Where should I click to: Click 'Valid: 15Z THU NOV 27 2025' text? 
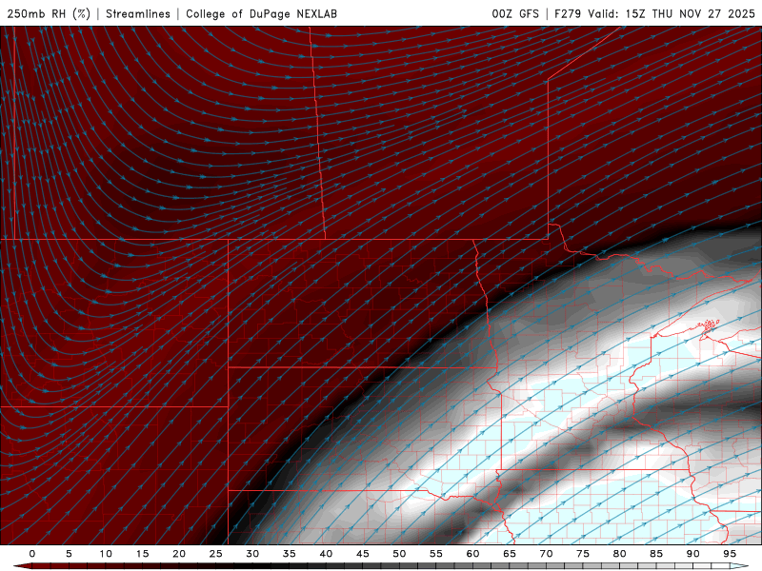pos(672,13)
